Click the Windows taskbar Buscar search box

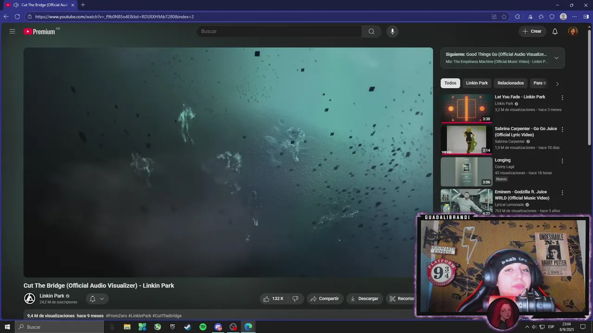(x=59, y=327)
